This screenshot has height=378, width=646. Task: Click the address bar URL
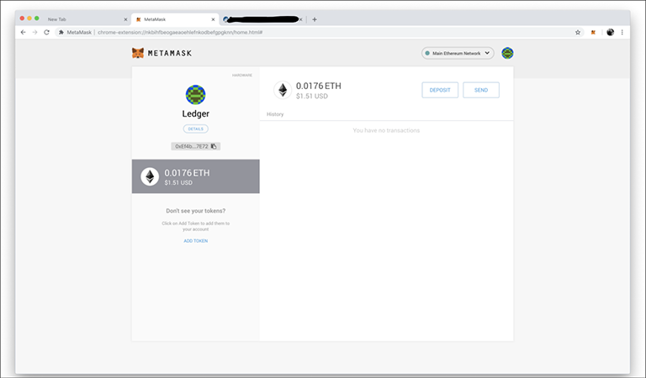[180, 32]
